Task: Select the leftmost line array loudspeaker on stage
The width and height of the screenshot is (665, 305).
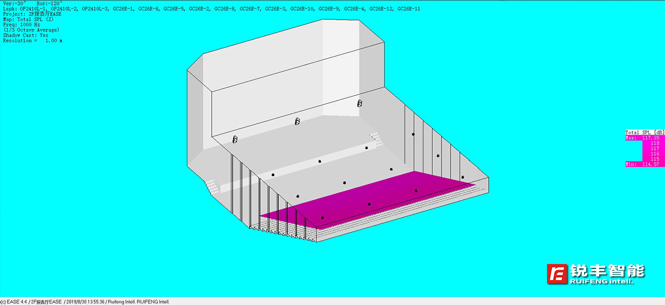Action: [234, 139]
